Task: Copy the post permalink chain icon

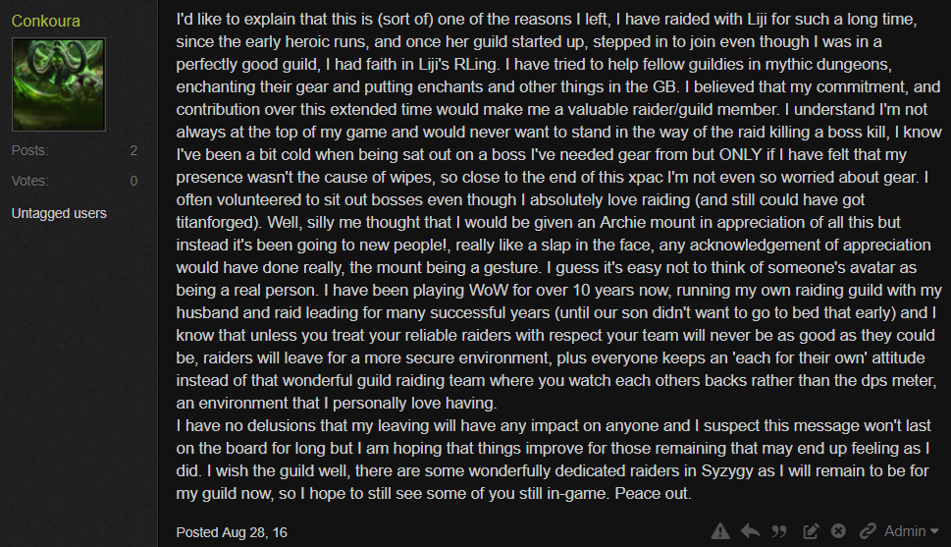Action: [868, 531]
